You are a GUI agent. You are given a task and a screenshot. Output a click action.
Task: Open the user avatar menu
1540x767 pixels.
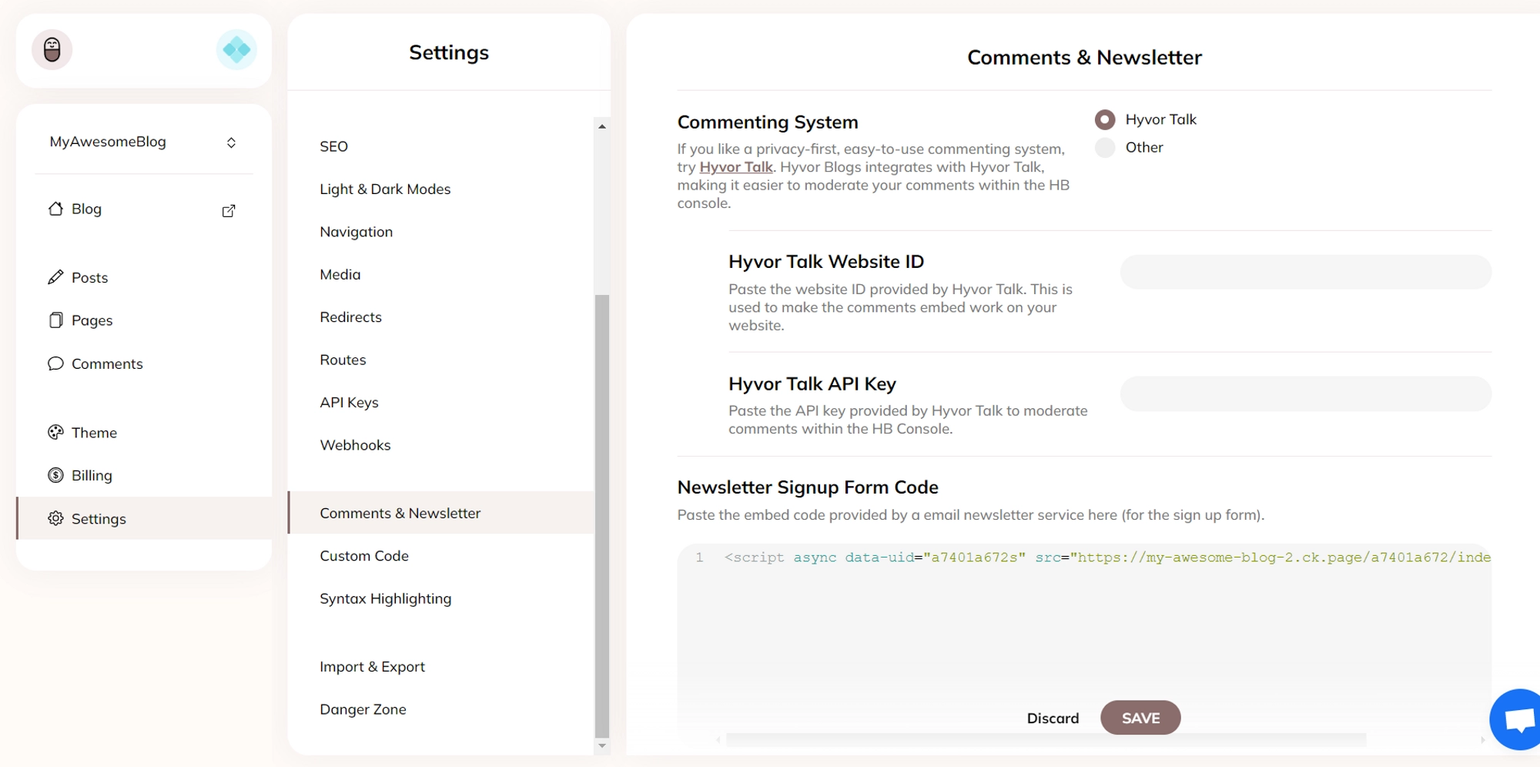coord(52,50)
